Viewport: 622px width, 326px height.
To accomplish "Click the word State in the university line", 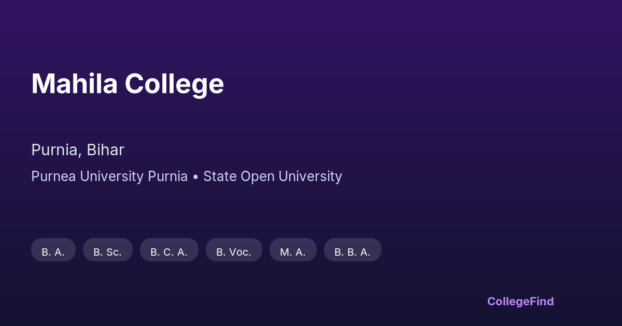I will point(219,176).
